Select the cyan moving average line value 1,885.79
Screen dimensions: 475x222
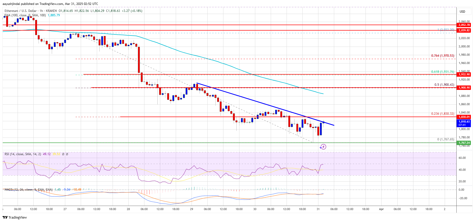pos(54,15)
